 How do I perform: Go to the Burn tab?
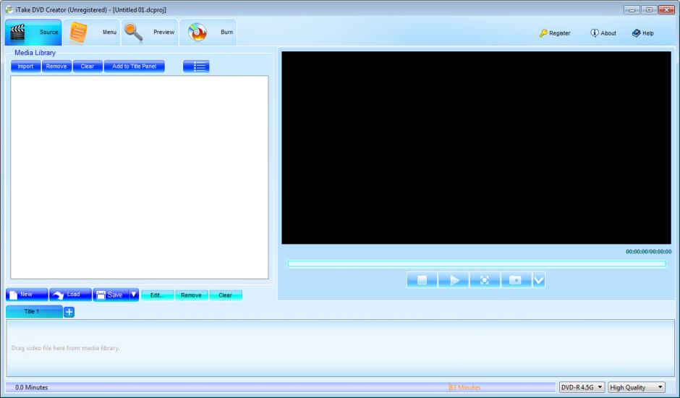(208, 32)
